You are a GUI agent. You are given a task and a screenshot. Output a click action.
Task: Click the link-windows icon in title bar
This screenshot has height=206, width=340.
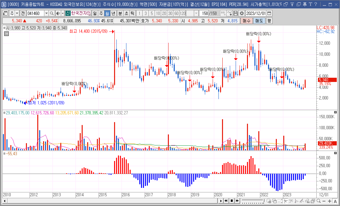click(286, 4)
